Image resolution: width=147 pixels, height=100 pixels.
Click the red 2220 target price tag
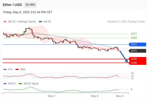[x=137, y=59]
